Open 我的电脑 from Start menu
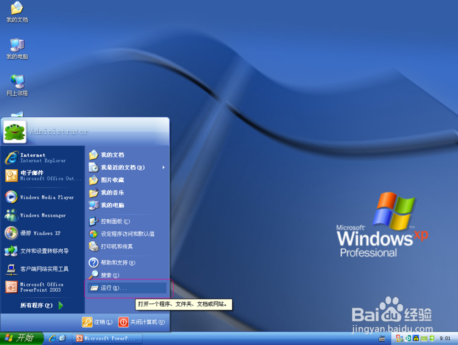 [127, 205]
